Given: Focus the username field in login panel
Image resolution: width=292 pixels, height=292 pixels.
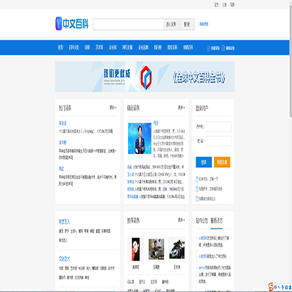Looking at the screenshot, I should coord(219,127).
